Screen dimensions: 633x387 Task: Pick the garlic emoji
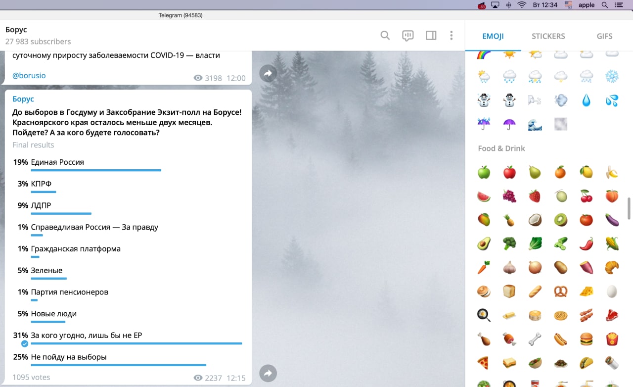point(509,267)
